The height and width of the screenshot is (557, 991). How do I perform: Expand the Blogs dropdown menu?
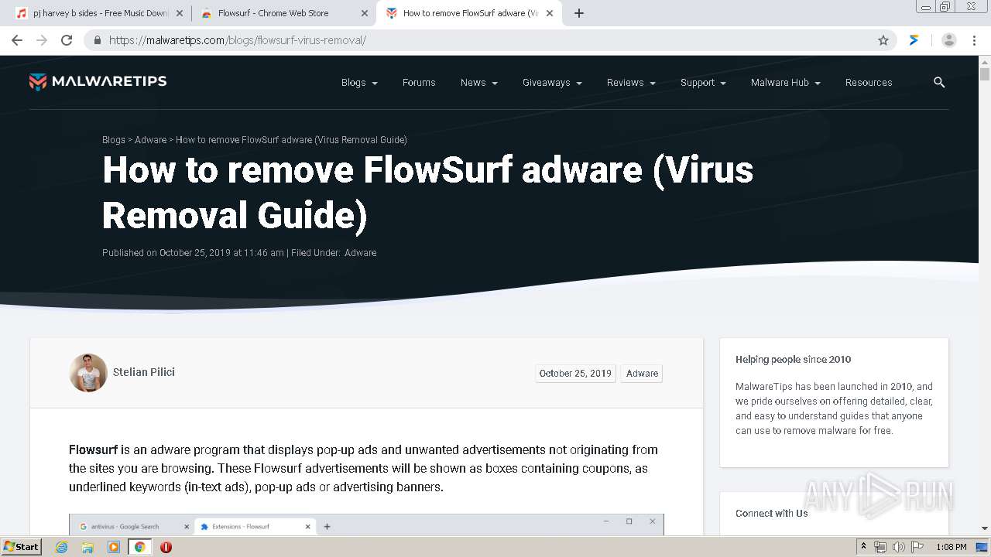(x=359, y=83)
